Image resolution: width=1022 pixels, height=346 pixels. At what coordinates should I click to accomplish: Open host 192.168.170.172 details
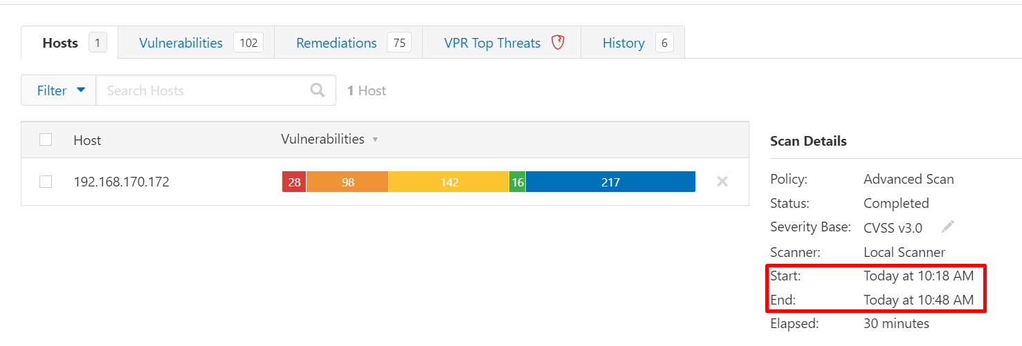(x=121, y=182)
